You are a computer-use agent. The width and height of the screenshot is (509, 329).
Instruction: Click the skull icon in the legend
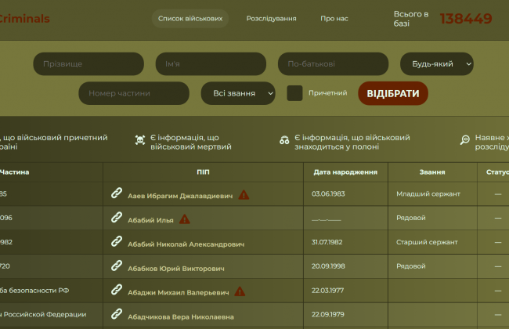coord(139,141)
